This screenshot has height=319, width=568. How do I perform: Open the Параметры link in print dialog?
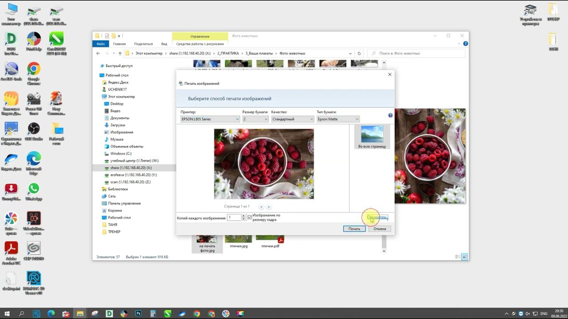(x=377, y=217)
